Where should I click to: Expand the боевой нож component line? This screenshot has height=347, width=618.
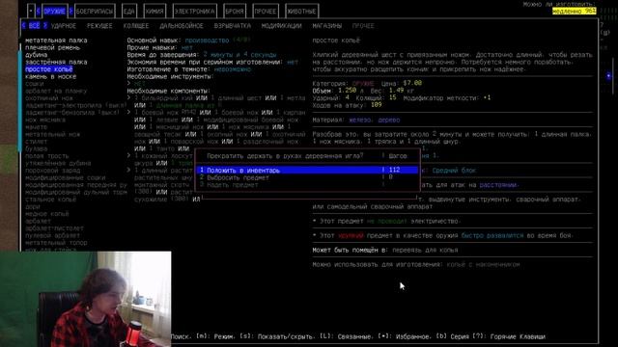(x=128, y=113)
